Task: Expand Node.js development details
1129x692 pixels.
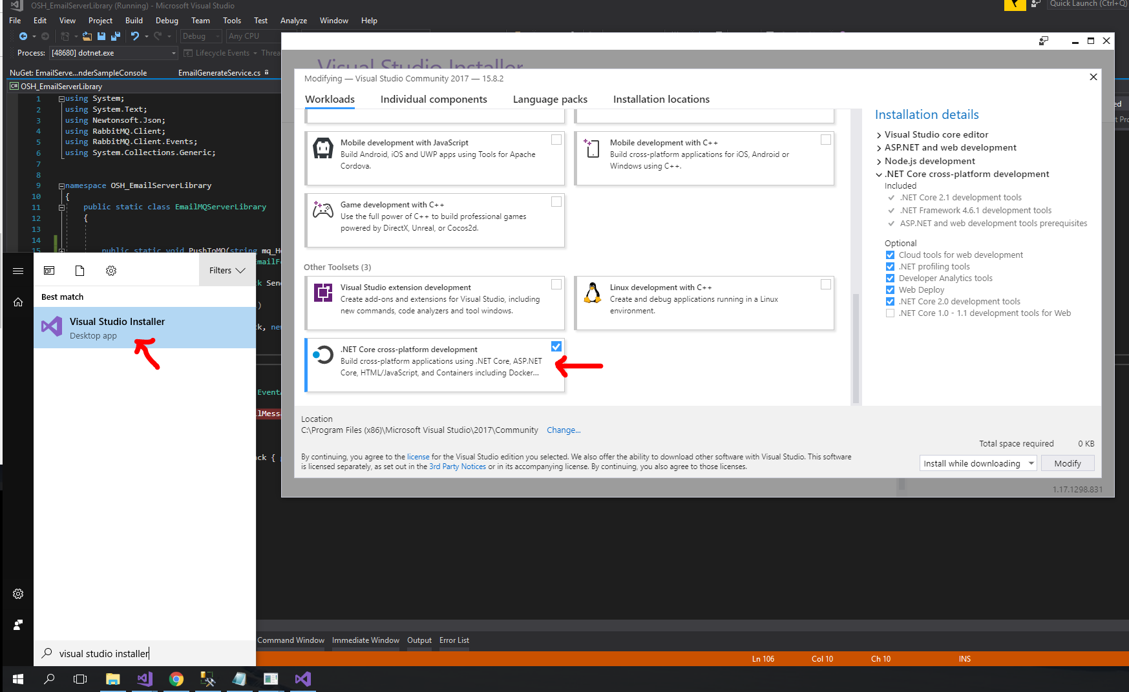Action: (879, 162)
